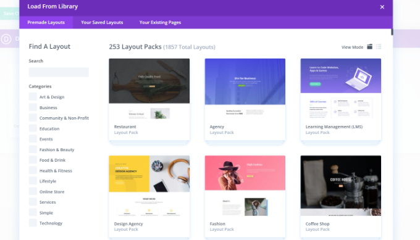
Task: Click the Restaurant layout pack title
Action: (125, 126)
